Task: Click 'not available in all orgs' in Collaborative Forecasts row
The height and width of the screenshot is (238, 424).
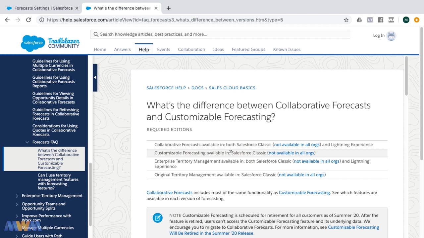Action: (297, 145)
